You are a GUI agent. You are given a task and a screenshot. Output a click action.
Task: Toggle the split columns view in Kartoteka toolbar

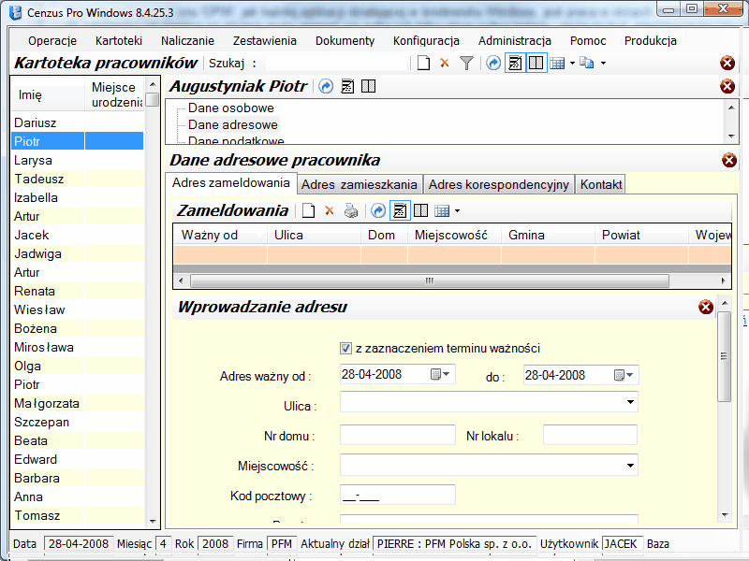[x=536, y=64]
